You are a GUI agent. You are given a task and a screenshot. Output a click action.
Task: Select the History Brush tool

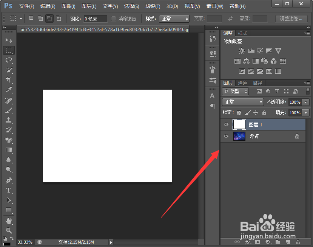point(9,130)
